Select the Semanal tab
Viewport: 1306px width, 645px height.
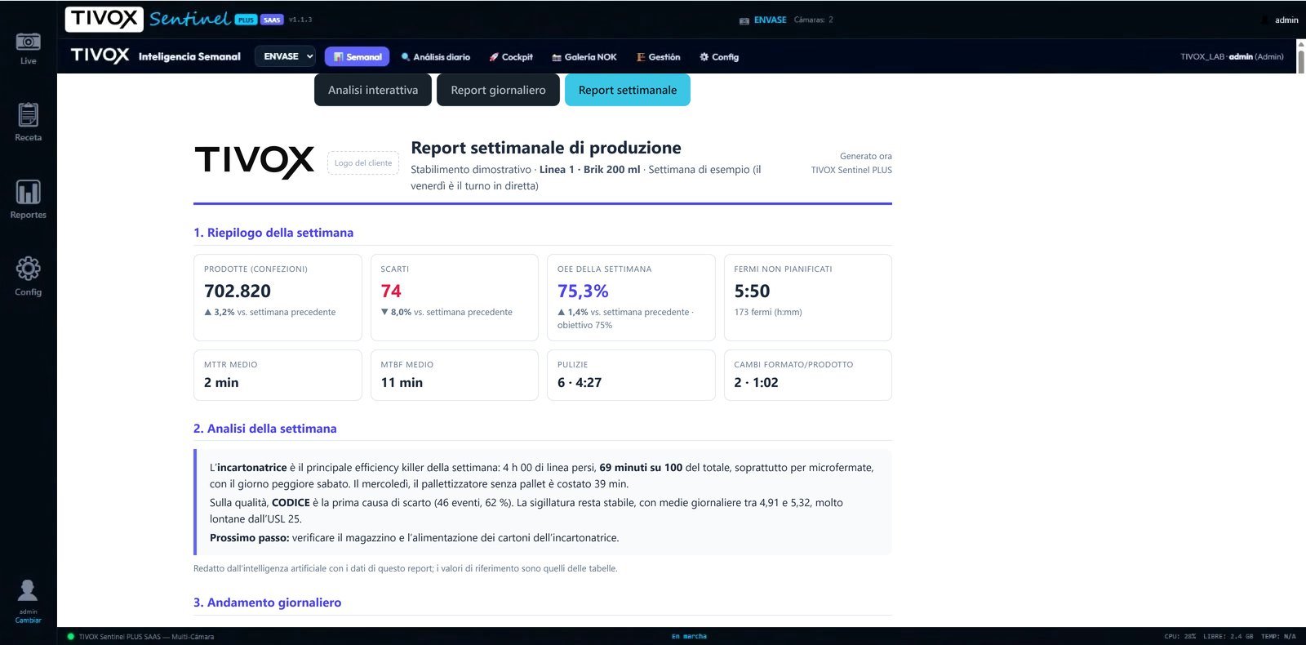pos(357,56)
